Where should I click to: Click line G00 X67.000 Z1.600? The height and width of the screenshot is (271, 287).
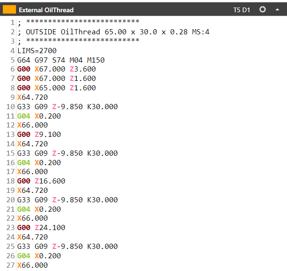(56, 79)
